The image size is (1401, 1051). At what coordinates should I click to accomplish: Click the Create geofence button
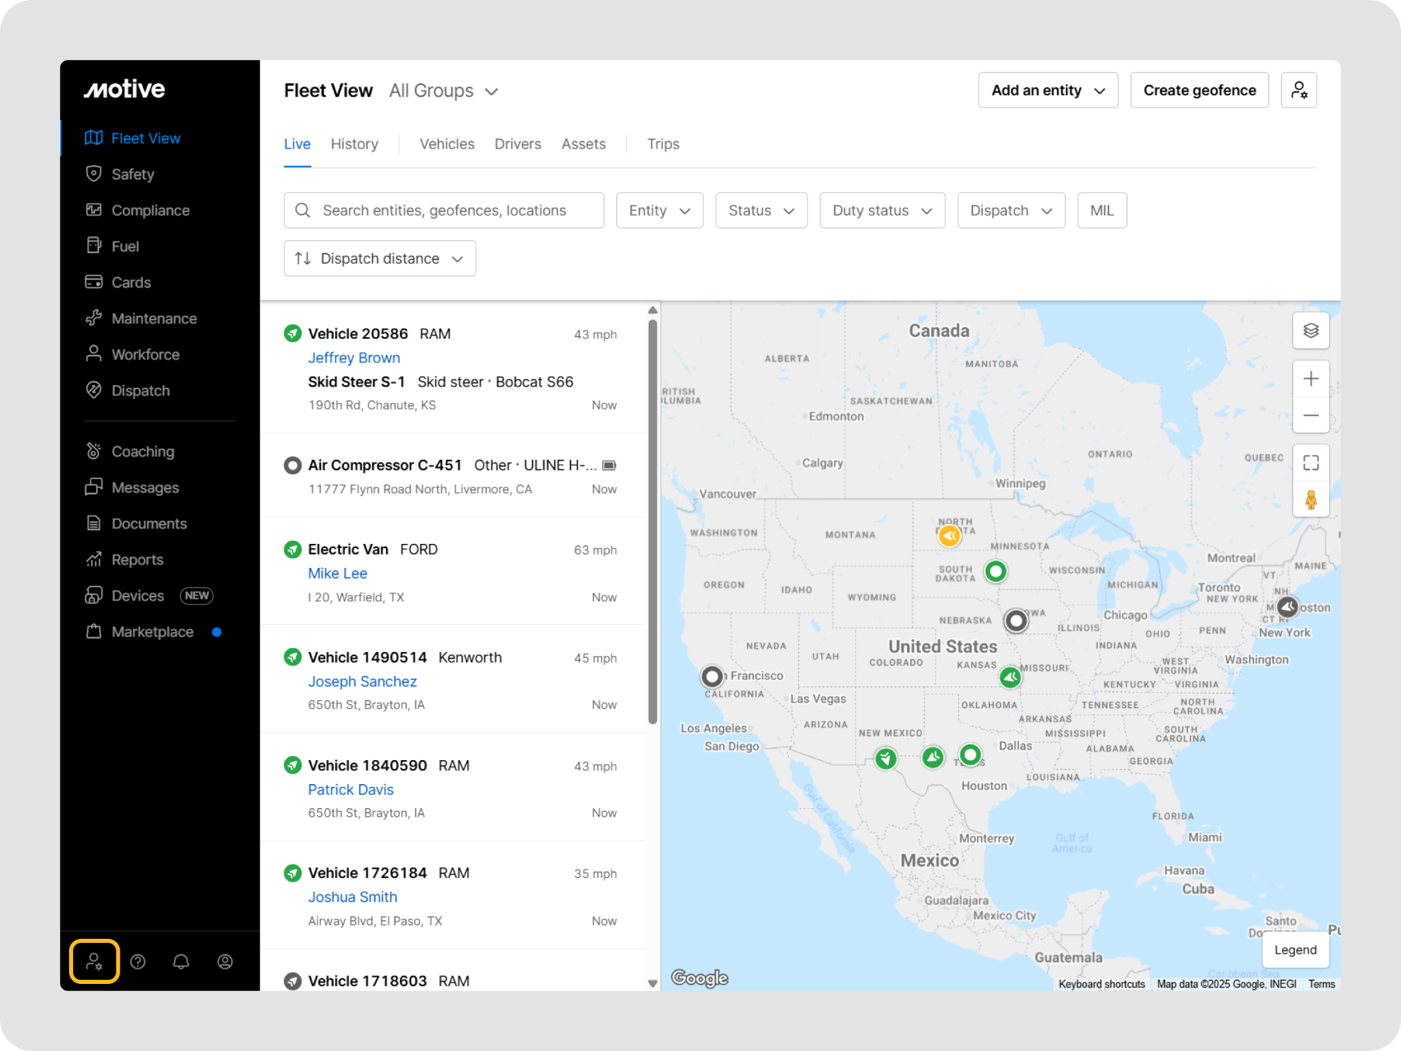[x=1199, y=90]
